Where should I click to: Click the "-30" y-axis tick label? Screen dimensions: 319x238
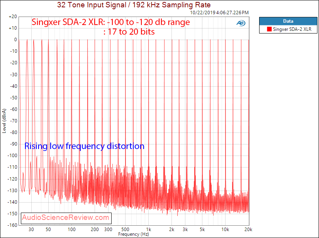coord(14,75)
